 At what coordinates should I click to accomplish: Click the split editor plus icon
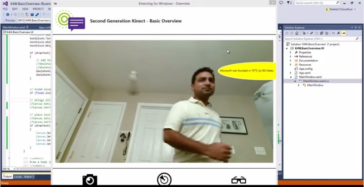[280, 37]
